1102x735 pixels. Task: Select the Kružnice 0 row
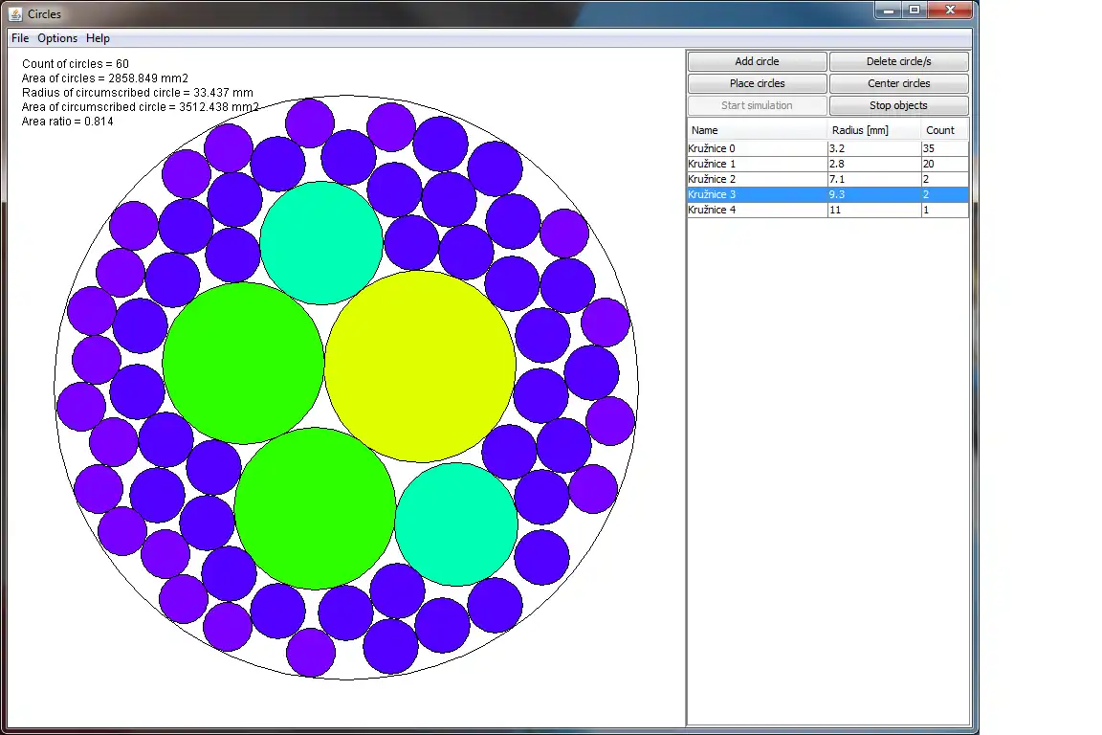click(827, 148)
